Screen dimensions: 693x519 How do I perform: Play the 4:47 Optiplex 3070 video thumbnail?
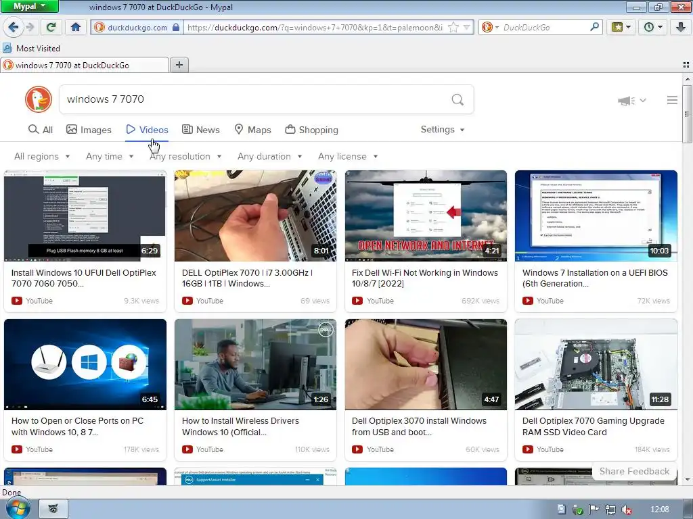click(x=426, y=364)
